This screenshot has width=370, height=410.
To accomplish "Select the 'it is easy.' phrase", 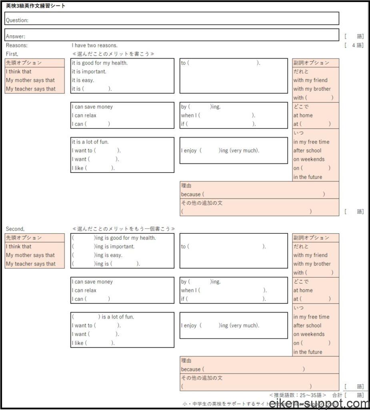I will coord(83,80).
